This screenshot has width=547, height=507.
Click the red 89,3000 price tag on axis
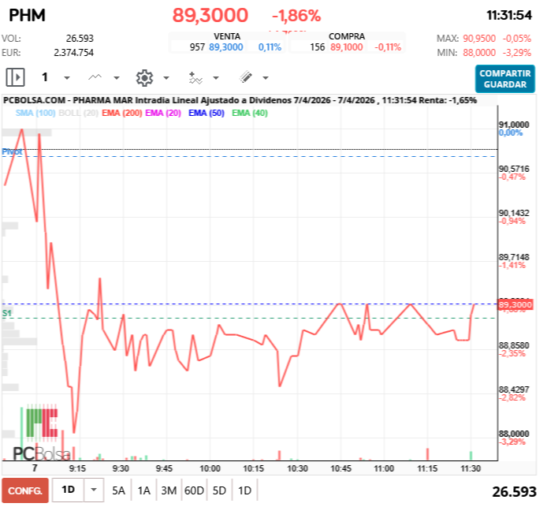(x=515, y=304)
